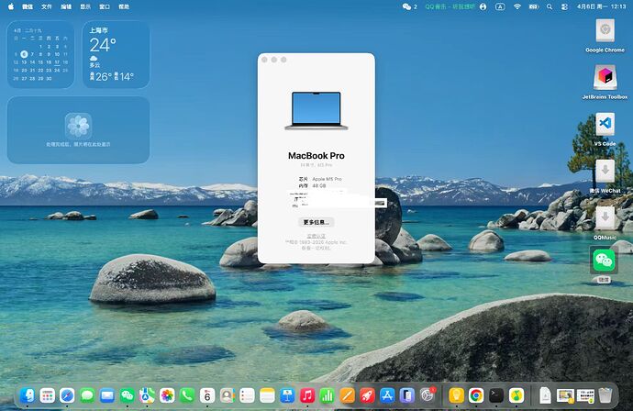
Task: Open the Apple menu
Action: click(x=11, y=6)
